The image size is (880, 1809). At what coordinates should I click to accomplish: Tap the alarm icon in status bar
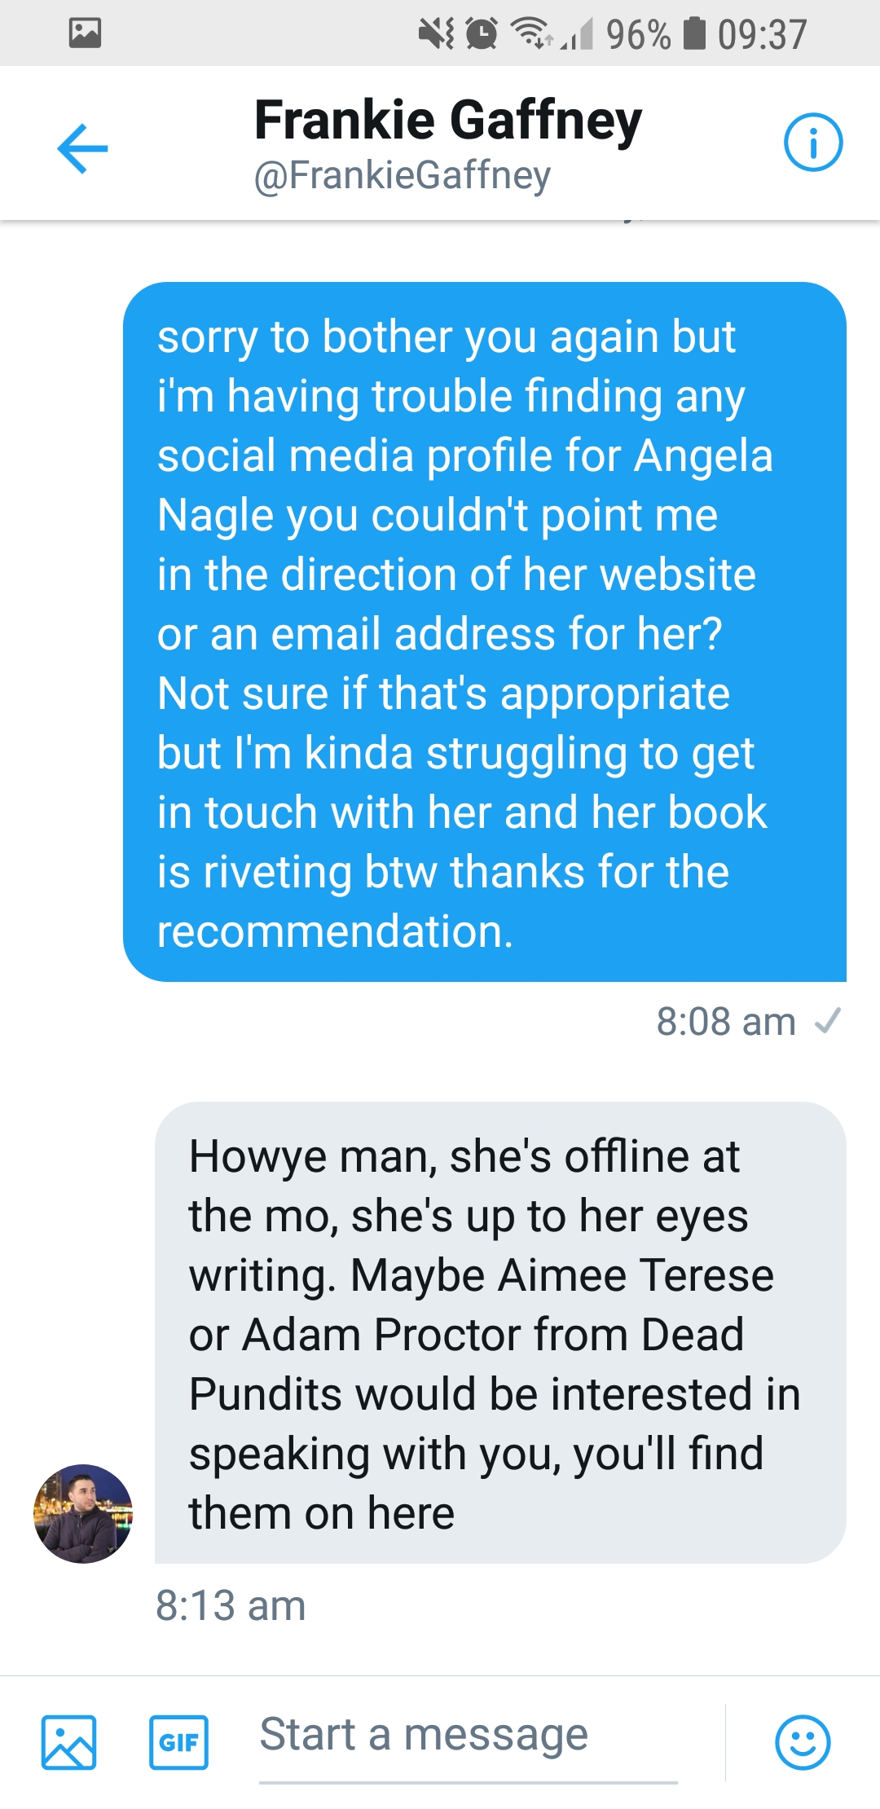pos(482,33)
